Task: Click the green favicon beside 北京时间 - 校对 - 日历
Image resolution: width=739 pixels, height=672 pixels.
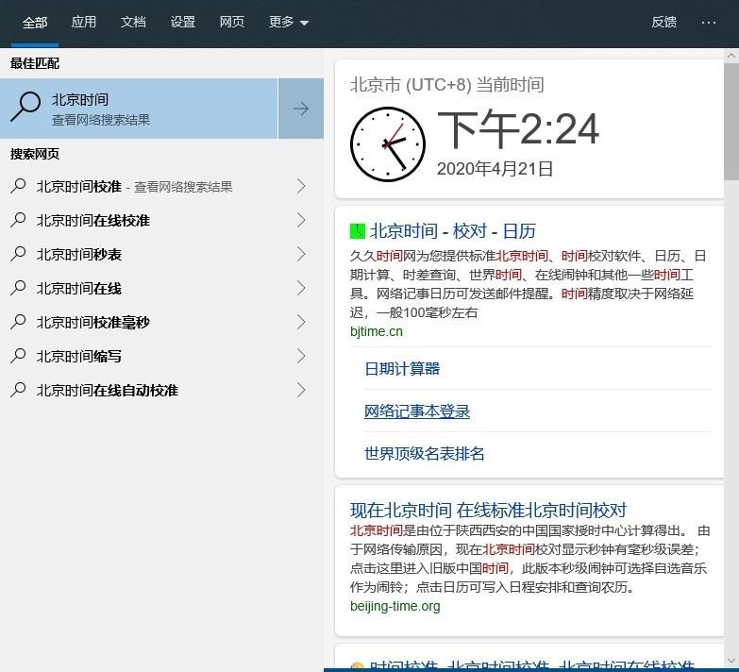Action: [x=358, y=231]
